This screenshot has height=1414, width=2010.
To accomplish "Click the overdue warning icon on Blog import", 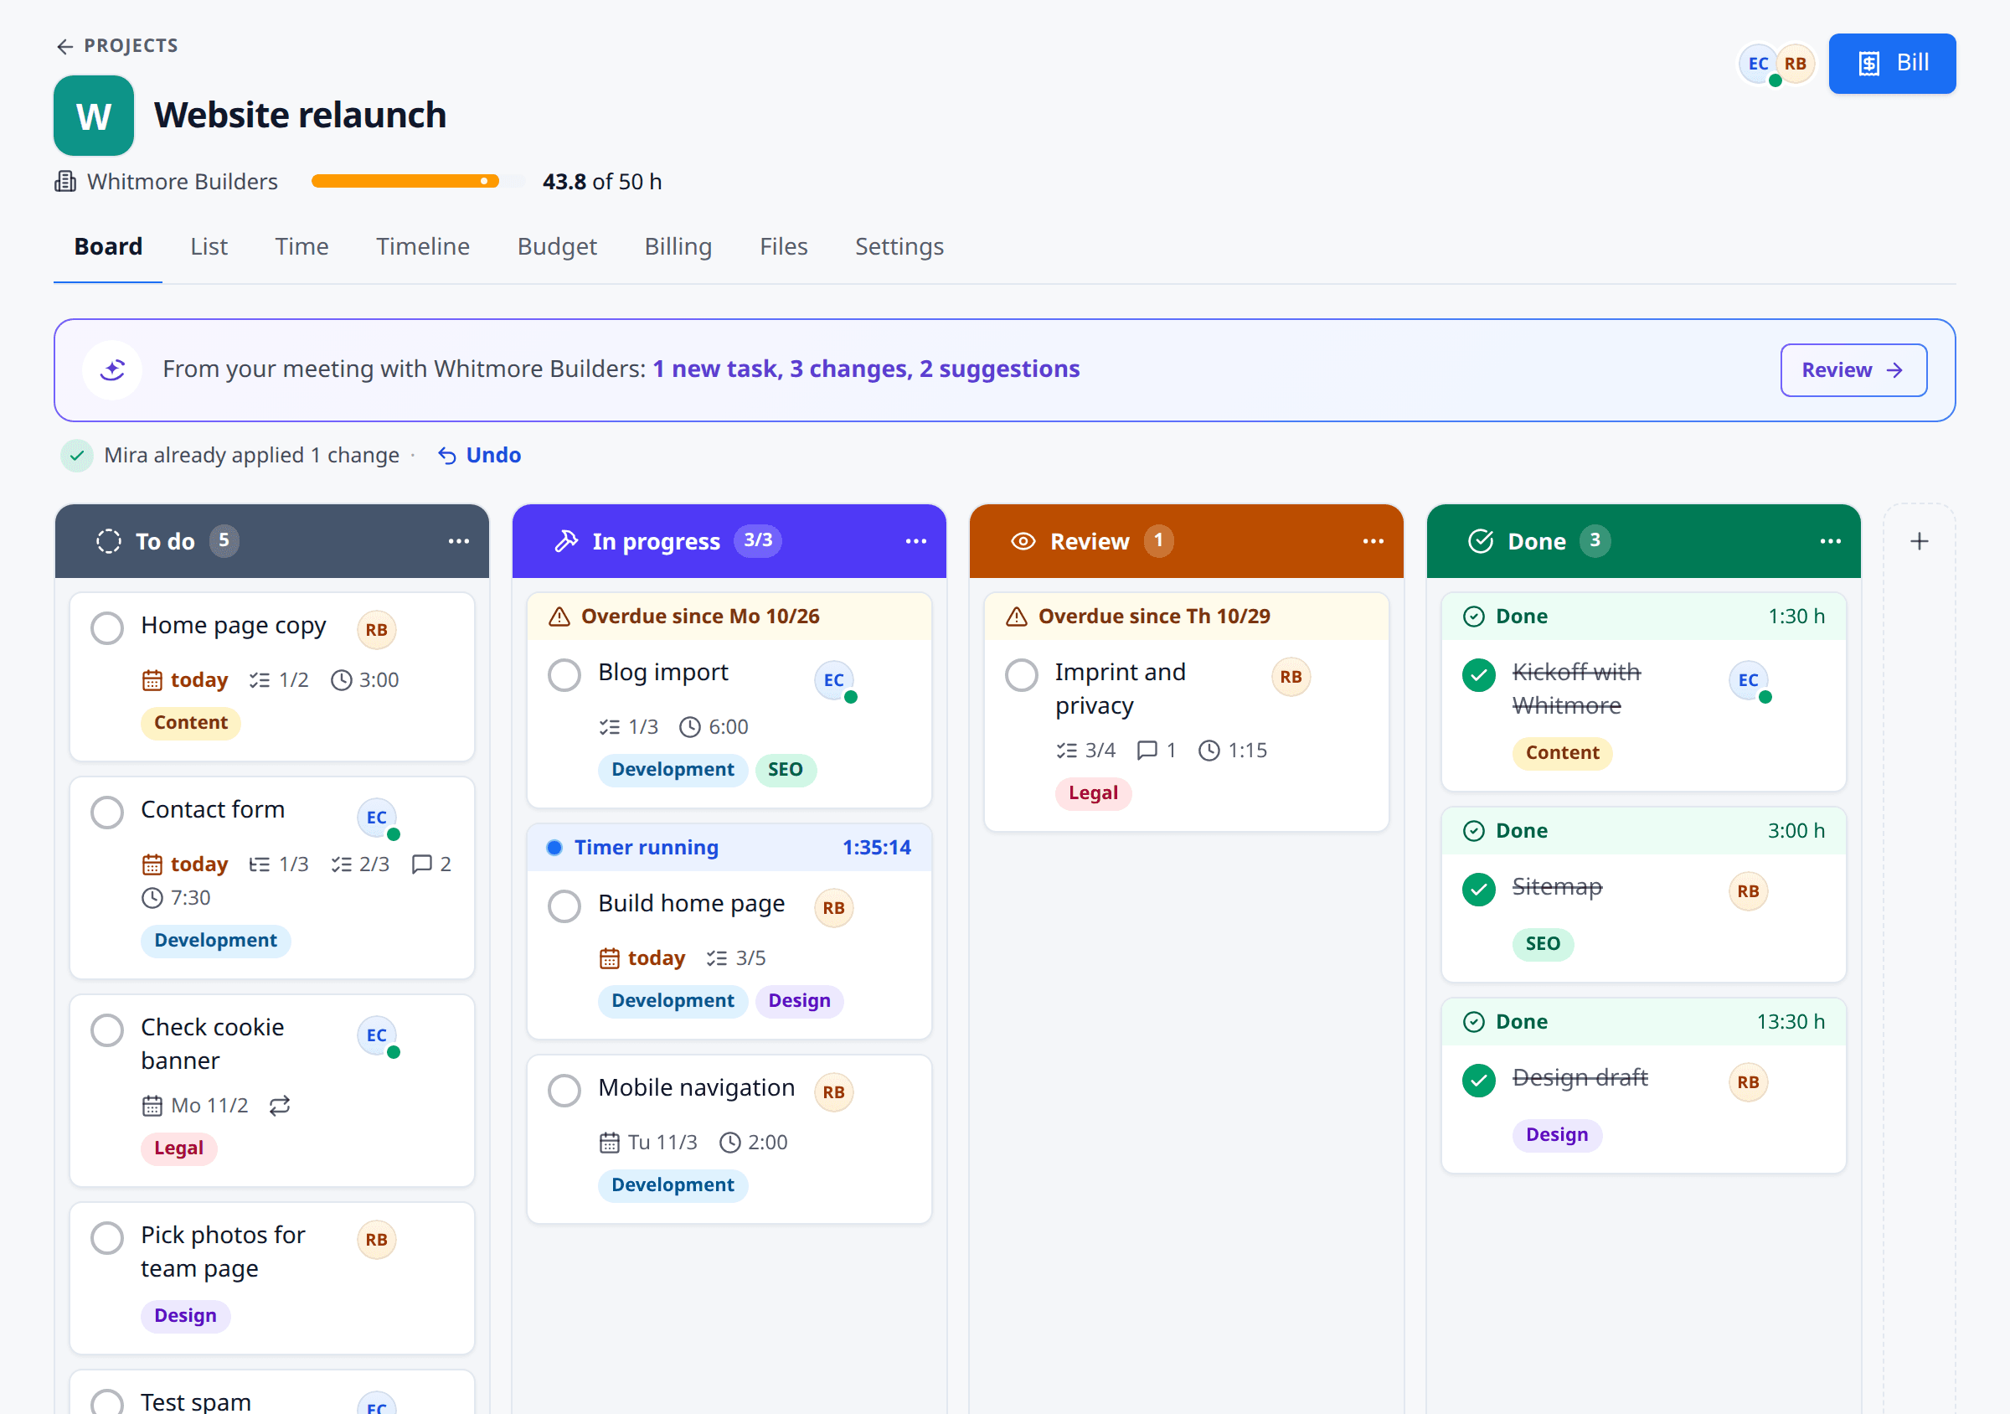I will click(559, 617).
